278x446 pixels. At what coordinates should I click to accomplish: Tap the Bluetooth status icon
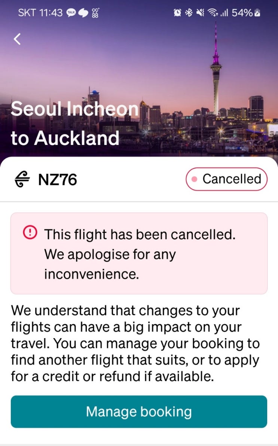tap(189, 13)
